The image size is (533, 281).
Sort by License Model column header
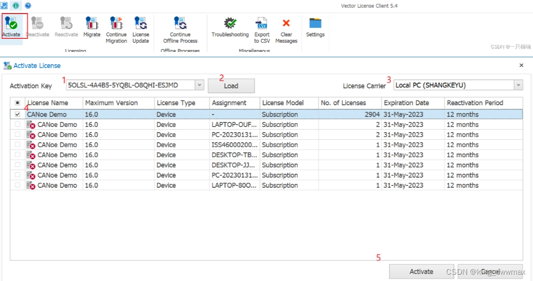(x=289, y=103)
